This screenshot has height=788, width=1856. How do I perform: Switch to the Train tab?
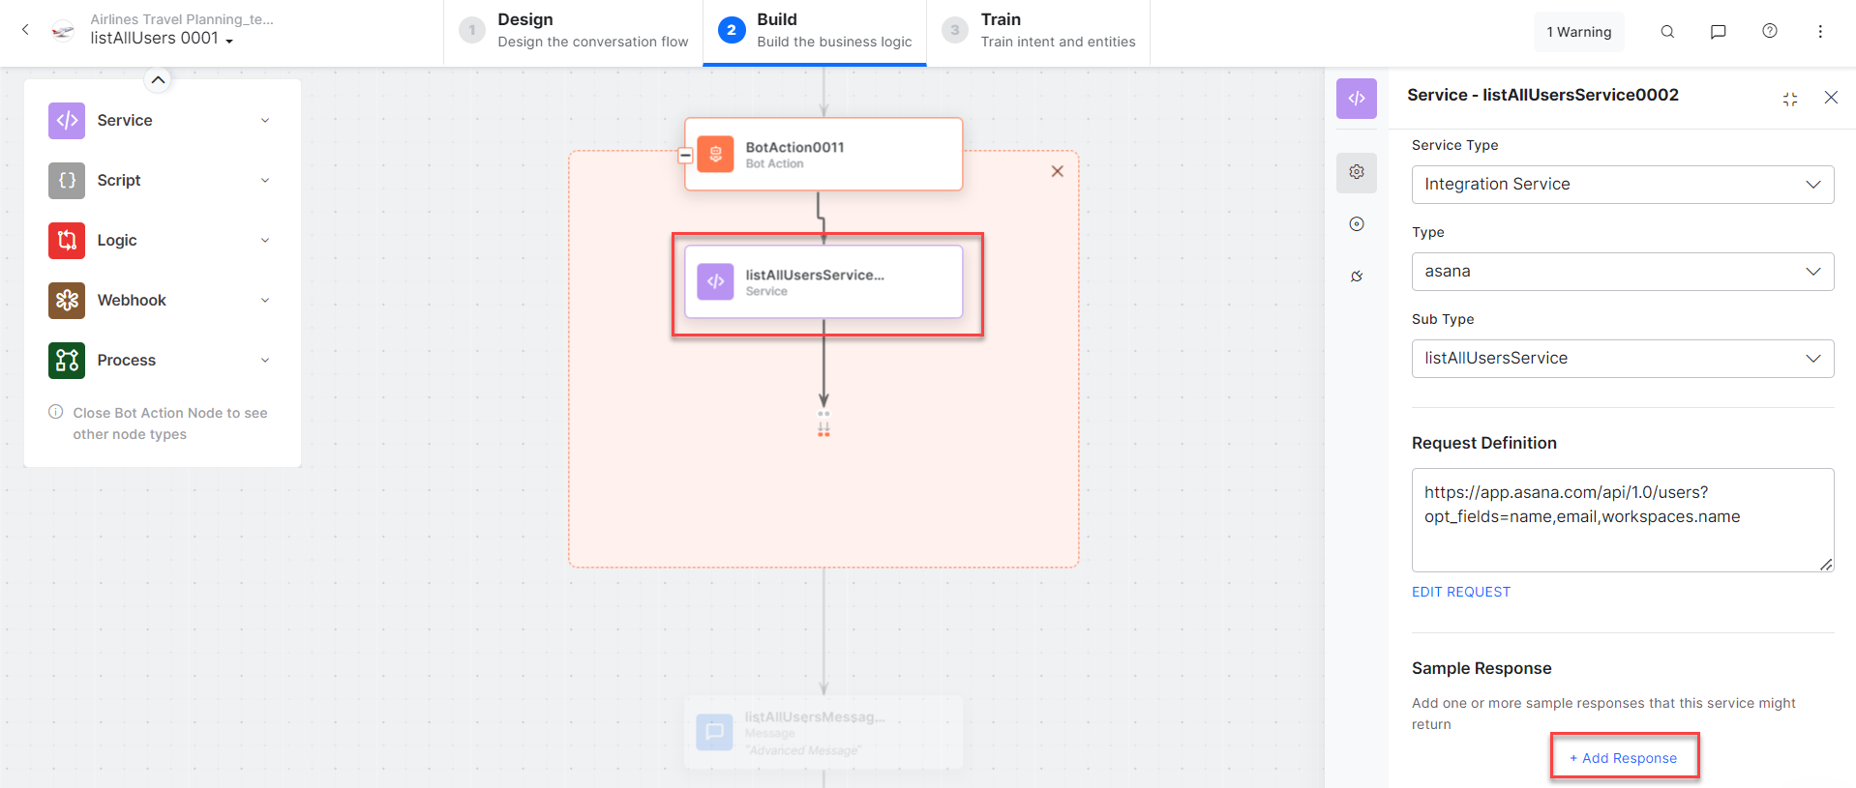pyautogui.click(x=1038, y=32)
